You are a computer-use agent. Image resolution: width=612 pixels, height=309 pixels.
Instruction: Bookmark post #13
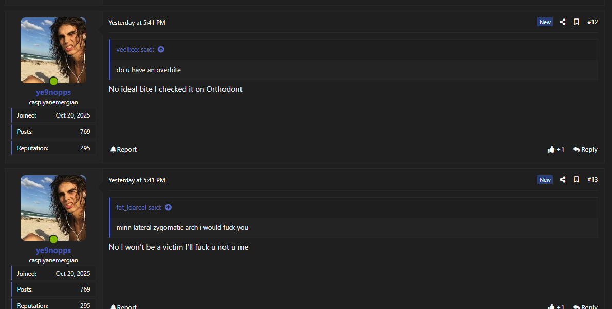click(x=576, y=180)
